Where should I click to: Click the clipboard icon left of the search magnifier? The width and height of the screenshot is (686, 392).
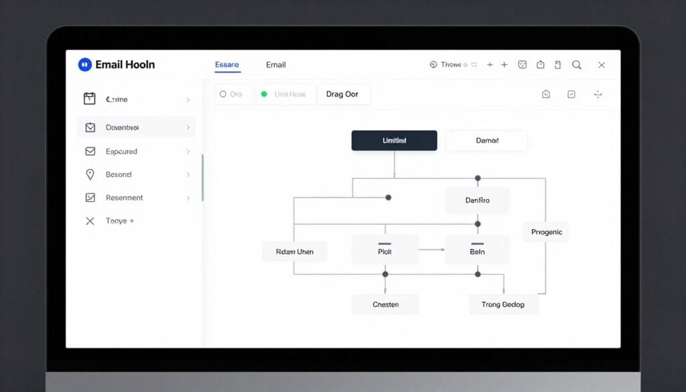pos(558,65)
